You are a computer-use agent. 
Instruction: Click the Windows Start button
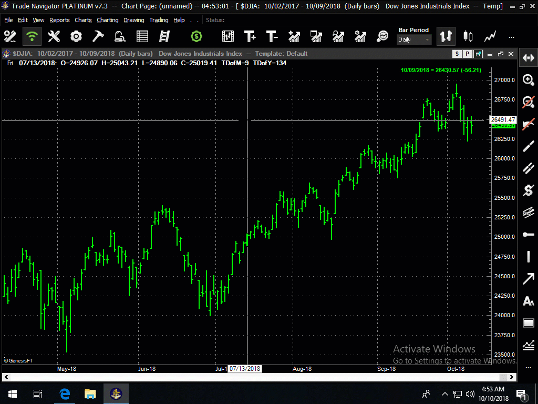(13, 393)
